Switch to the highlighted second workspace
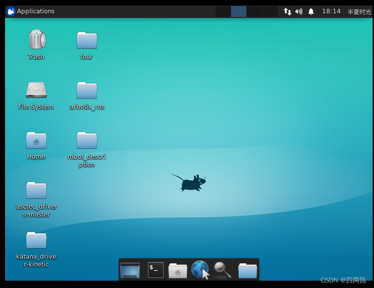 (238, 11)
